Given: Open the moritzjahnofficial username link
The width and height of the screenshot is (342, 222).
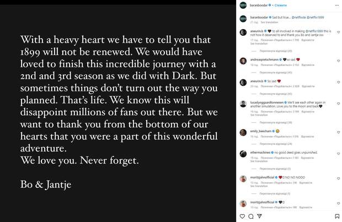Looking at the screenshot, I should [x=263, y=177].
